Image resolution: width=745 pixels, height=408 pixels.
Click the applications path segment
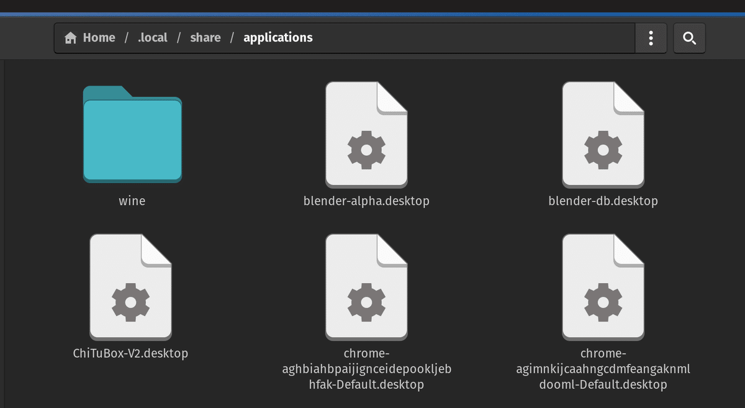click(x=278, y=38)
